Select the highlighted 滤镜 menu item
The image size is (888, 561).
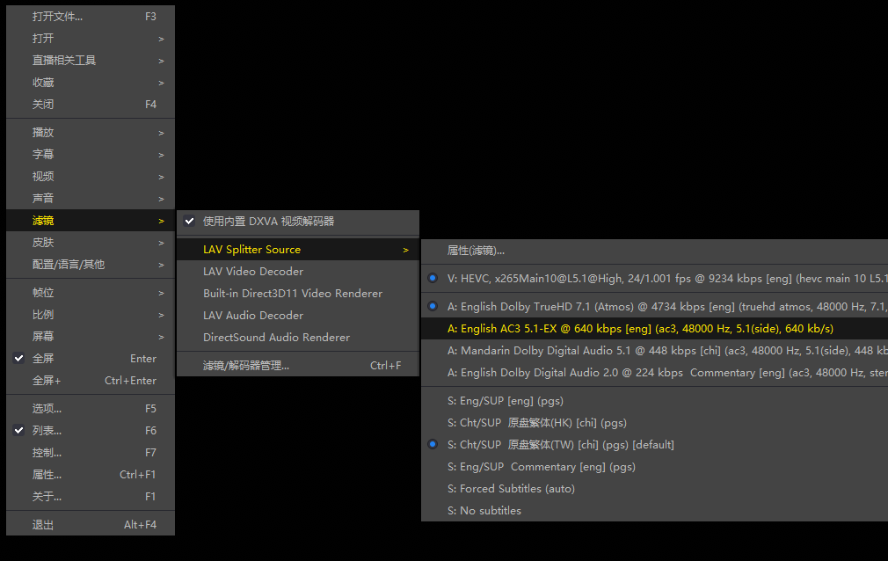(90, 221)
